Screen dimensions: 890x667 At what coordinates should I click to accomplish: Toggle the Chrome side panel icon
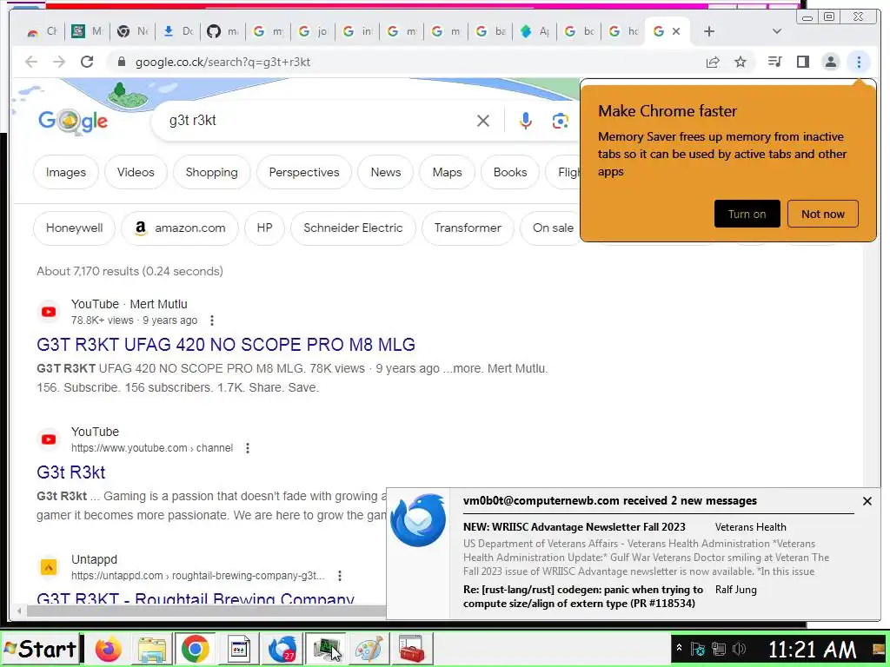click(802, 62)
